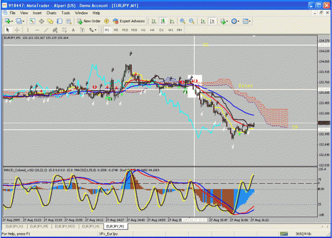
Task: Click the New Order button
Action: pyautogui.click(x=89, y=21)
